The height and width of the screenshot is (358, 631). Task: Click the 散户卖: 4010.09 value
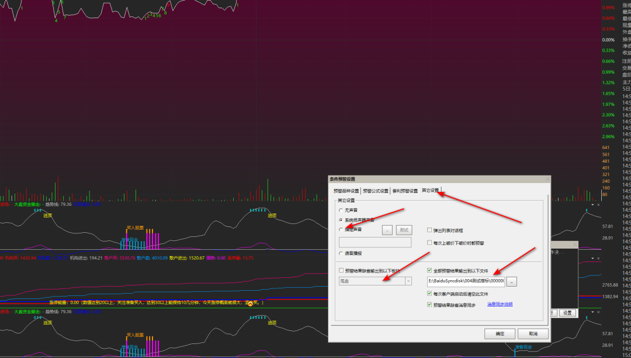[x=152, y=258]
